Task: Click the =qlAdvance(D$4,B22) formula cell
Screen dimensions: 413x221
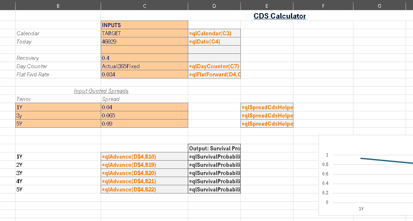Action: pyautogui.click(x=144, y=189)
